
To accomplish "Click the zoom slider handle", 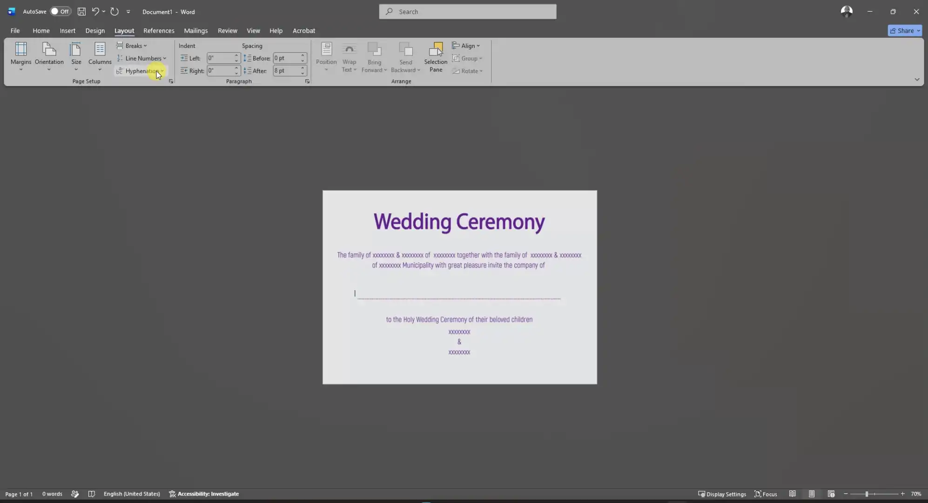I will (x=867, y=494).
